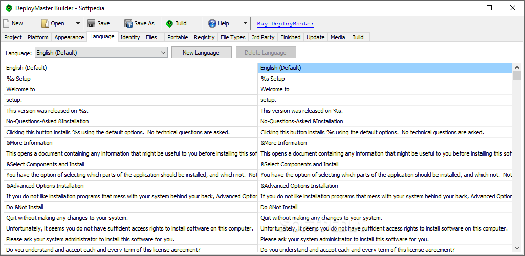Screen dimensions: 525x256
Task: Open the Identity tab
Action: click(x=130, y=37)
